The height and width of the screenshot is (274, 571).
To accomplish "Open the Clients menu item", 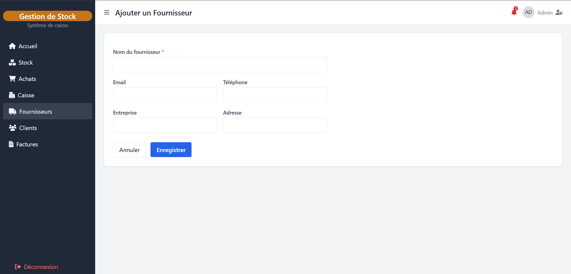I will (28, 128).
